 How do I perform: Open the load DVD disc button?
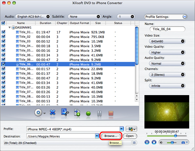38,113
